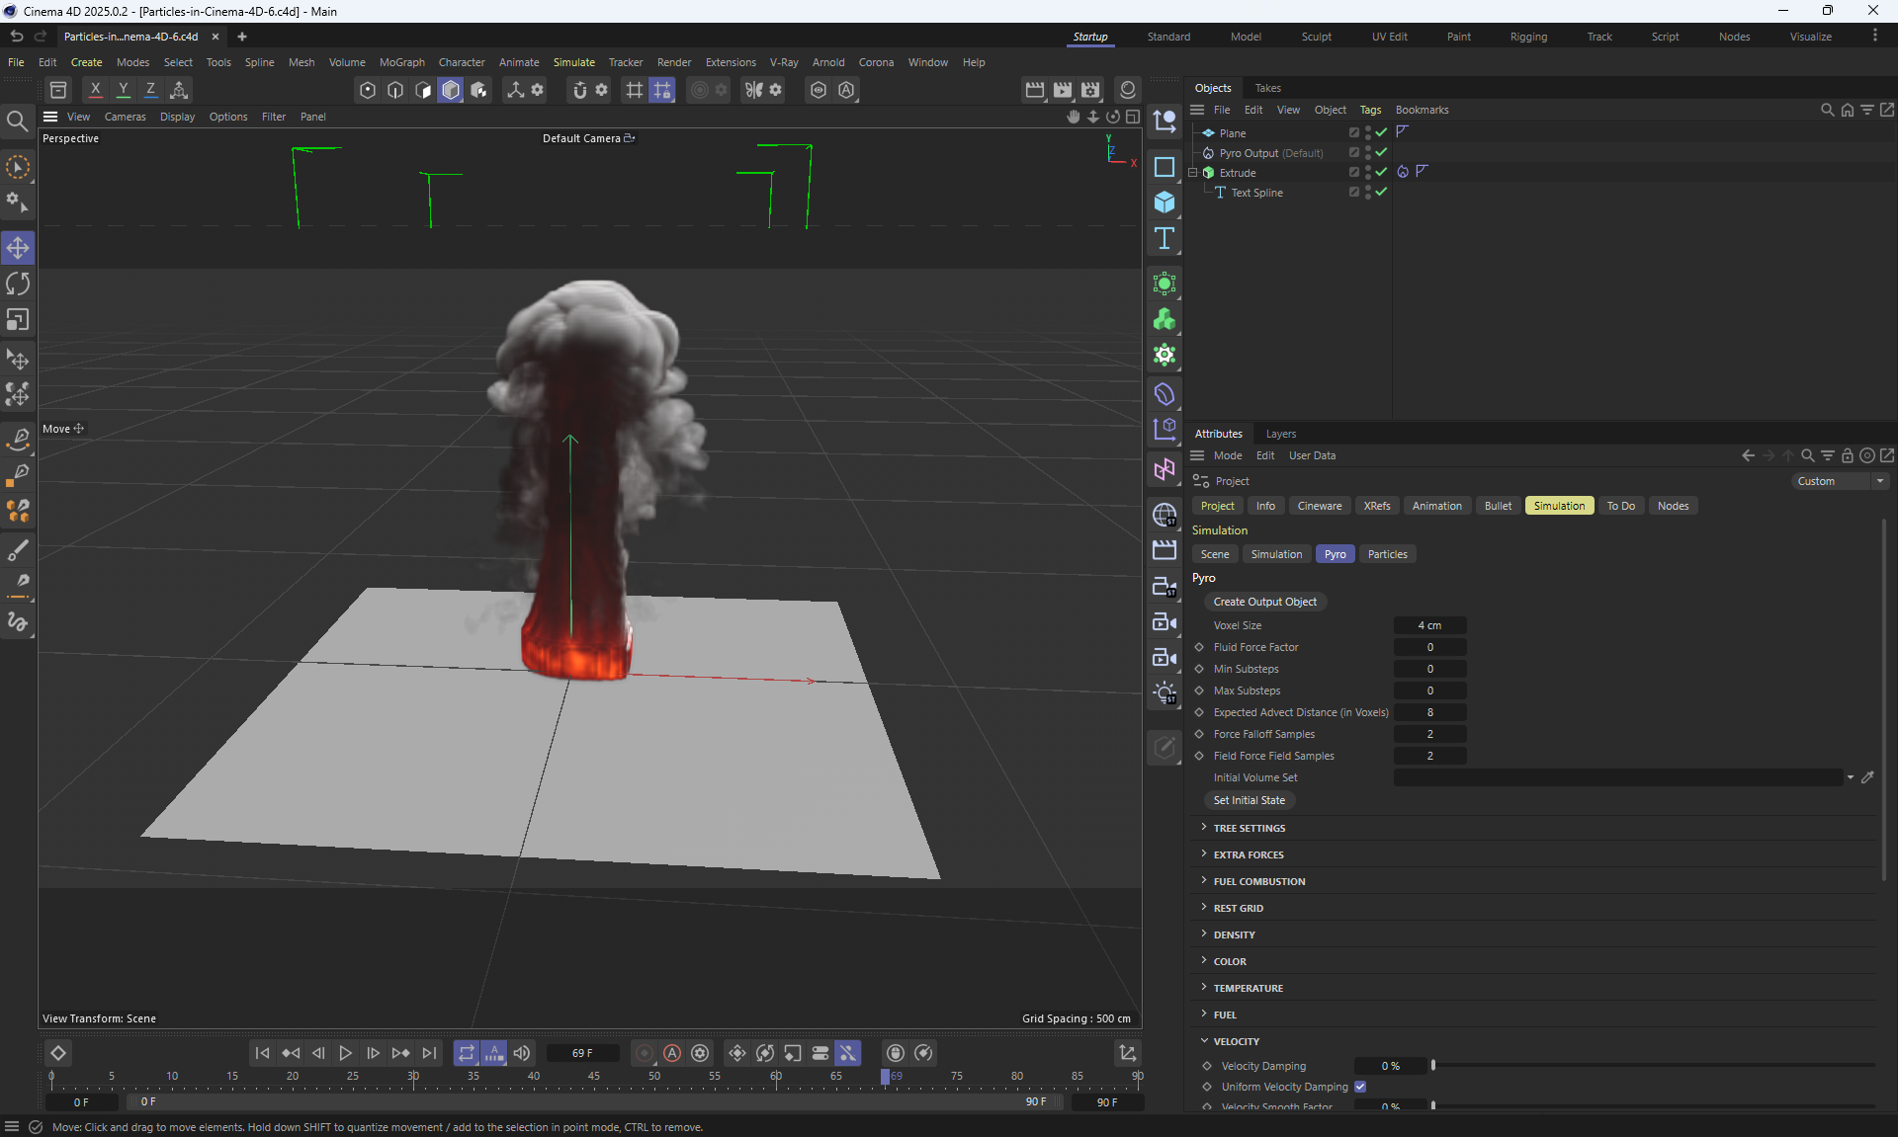Click the Record Active Objects button

(x=645, y=1053)
